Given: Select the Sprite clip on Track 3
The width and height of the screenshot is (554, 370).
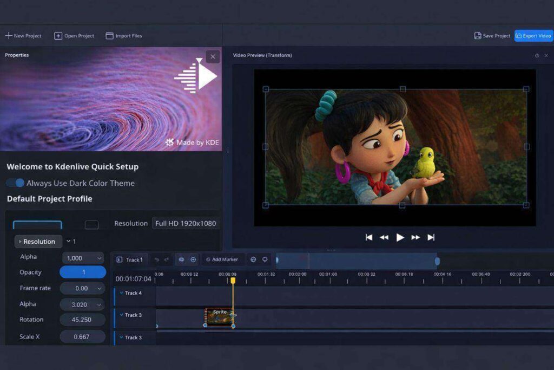Looking at the screenshot, I should (219, 315).
